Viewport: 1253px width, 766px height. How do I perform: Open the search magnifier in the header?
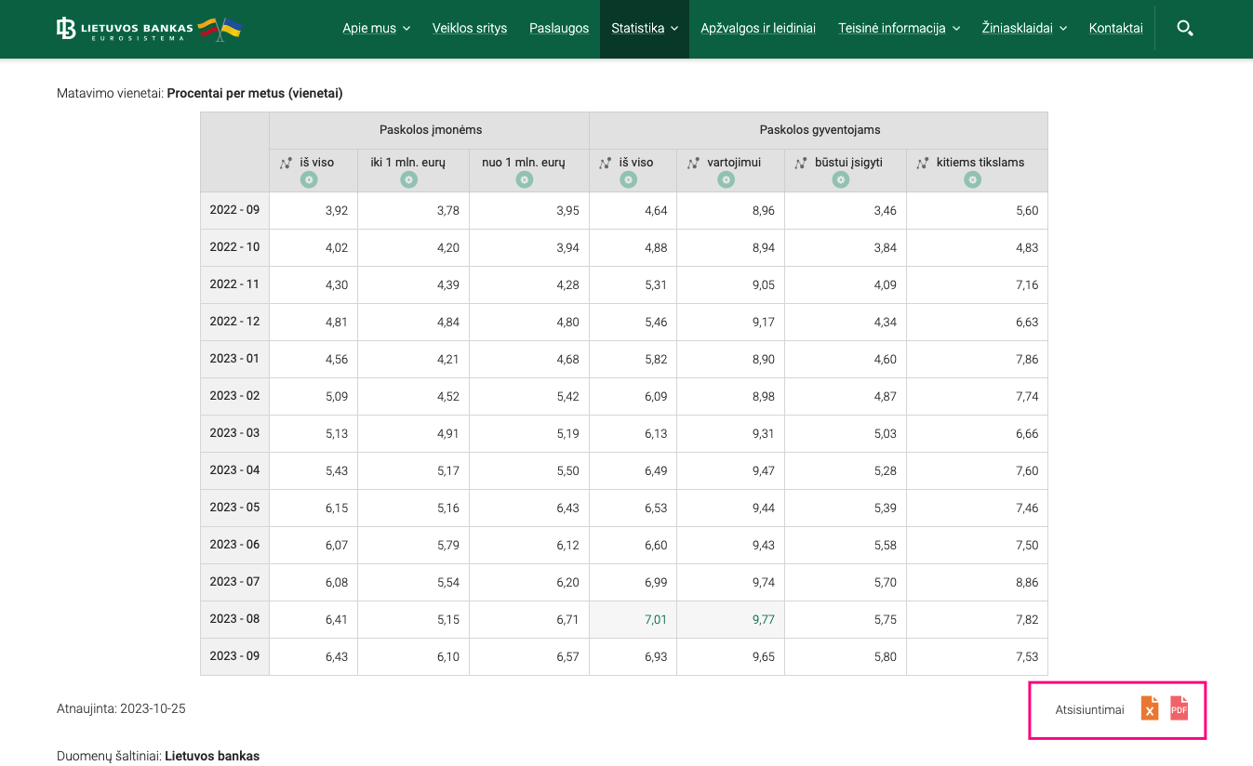pyautogui.click(x=1184, y=28)
